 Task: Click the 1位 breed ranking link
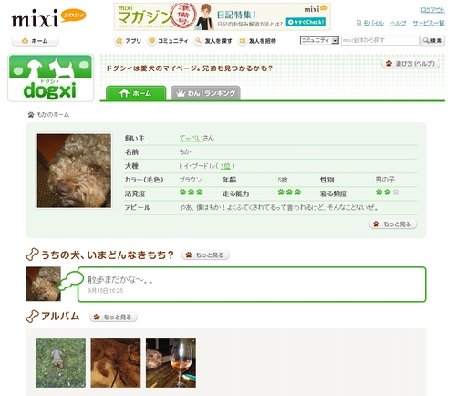(x=225, y=166)
